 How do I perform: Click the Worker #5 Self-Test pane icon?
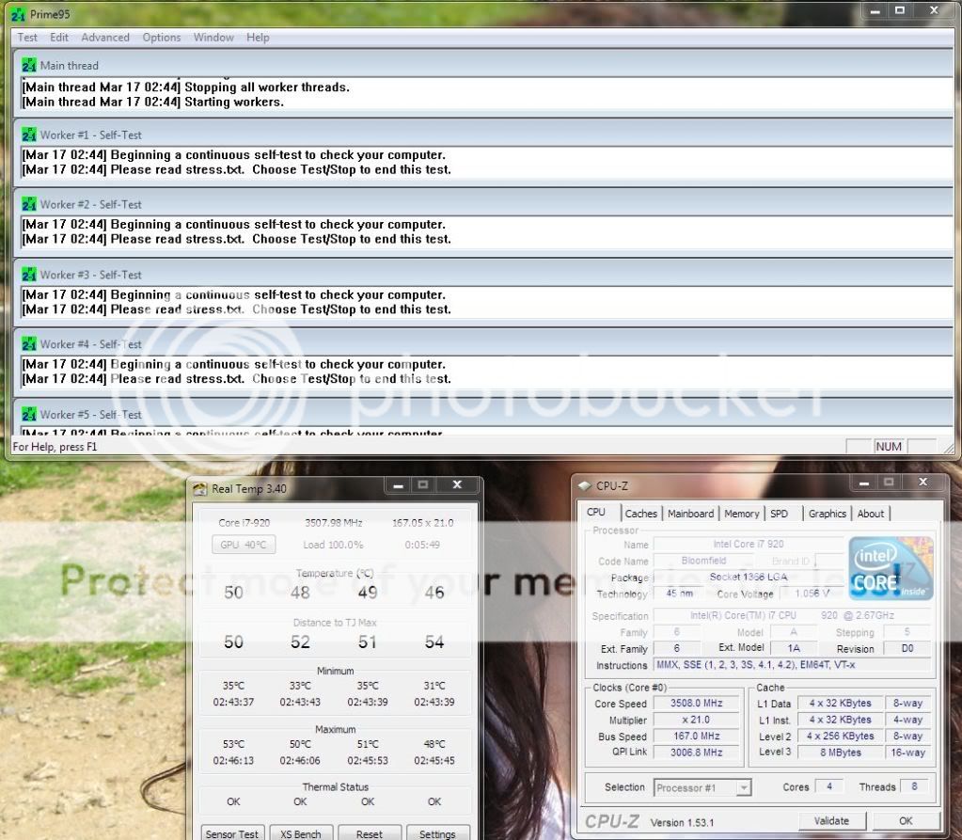28,413
